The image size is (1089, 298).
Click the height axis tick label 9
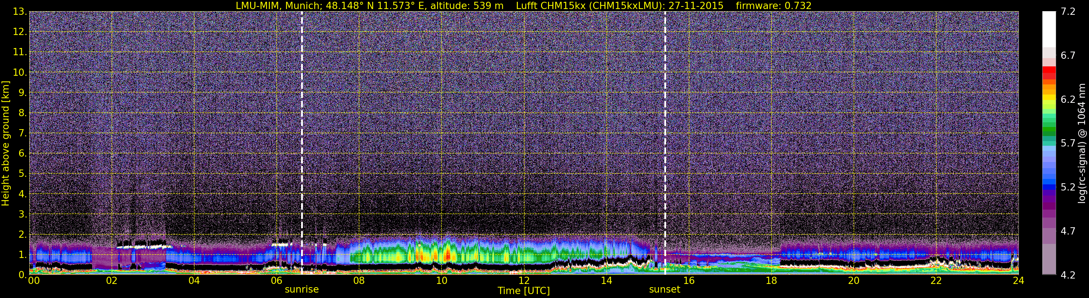[22, 93]
